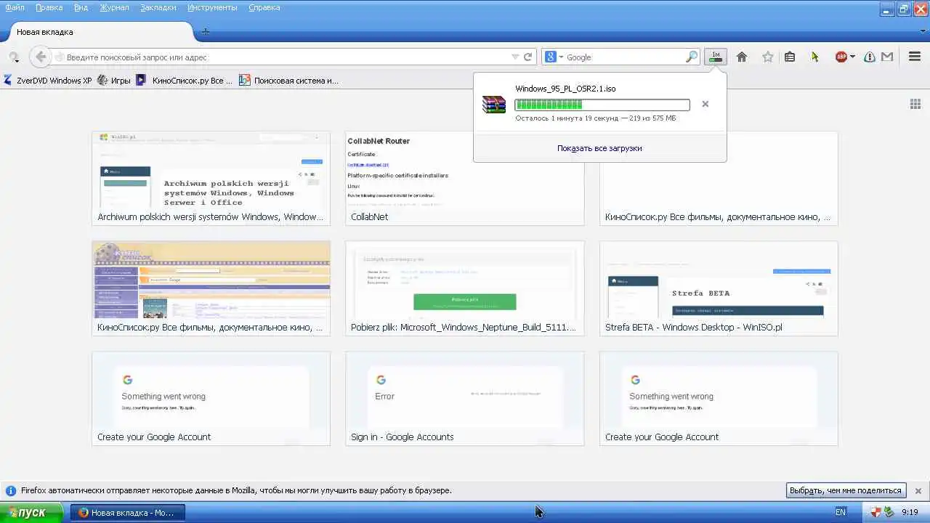Viewport: 930px width, 523px height.
Task: Bookmark this page with star icon
Action: pyautogui.click(x=767, y=57)
